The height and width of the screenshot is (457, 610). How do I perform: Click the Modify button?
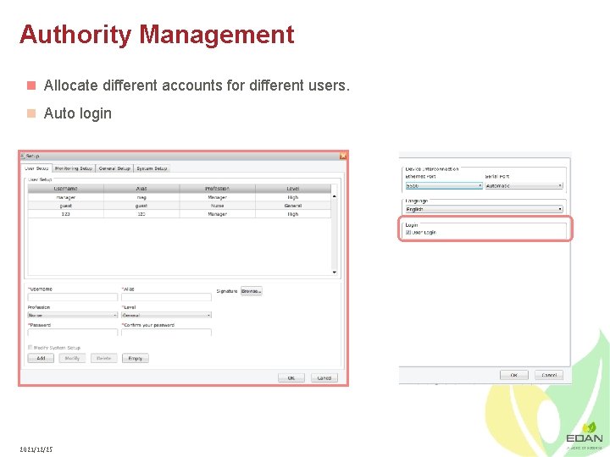[x=72, y=358]
